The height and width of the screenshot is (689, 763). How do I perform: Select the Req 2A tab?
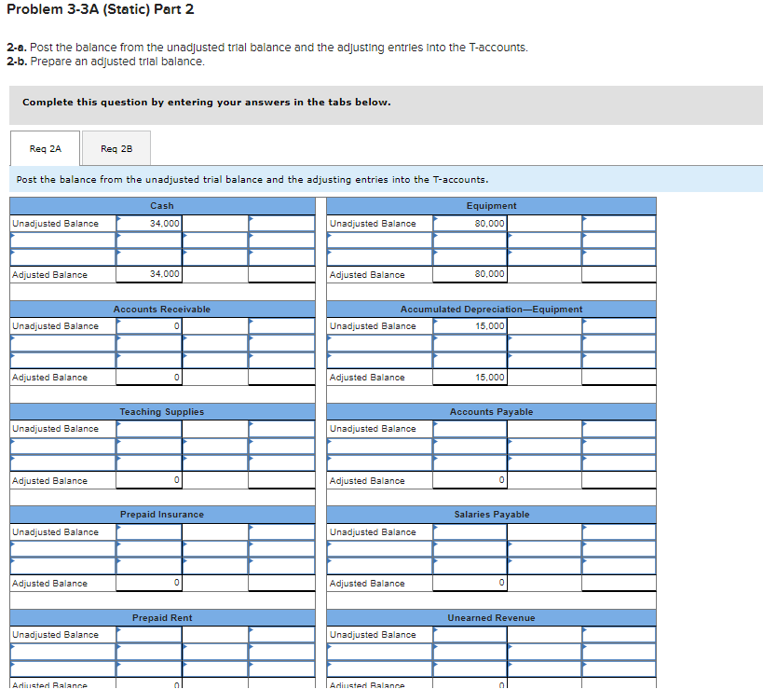tap(44, 148)
